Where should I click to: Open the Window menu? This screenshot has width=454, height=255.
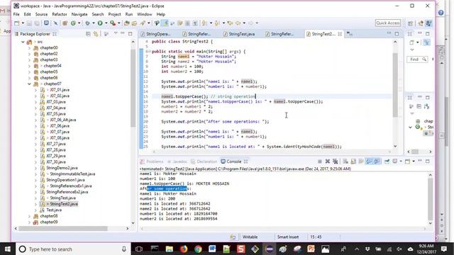[145, 14]
